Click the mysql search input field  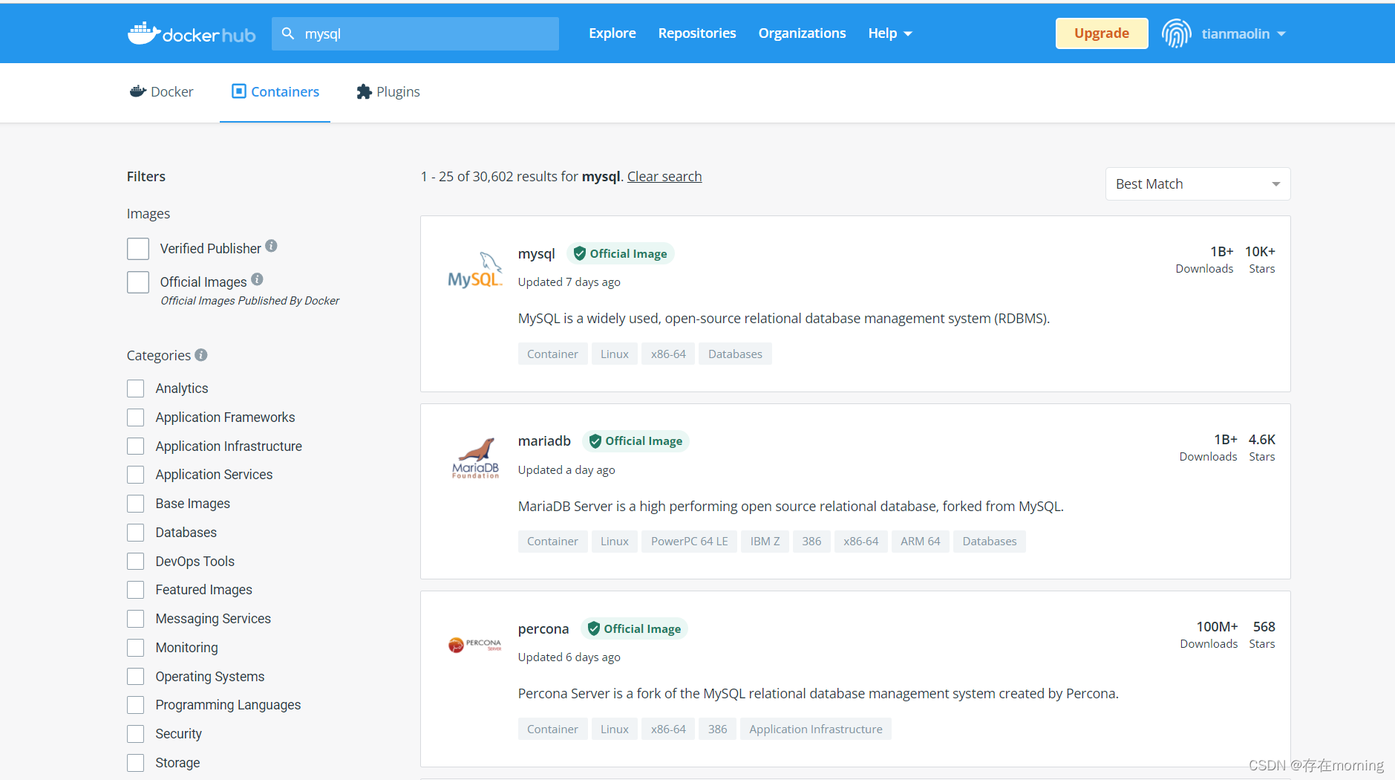click(415, 33)
